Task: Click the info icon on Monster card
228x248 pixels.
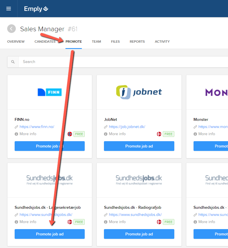Action: 195,134
